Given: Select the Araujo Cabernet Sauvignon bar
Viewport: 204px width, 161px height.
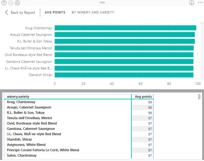Looking at the screenshot, I should (x=125, y=35).
